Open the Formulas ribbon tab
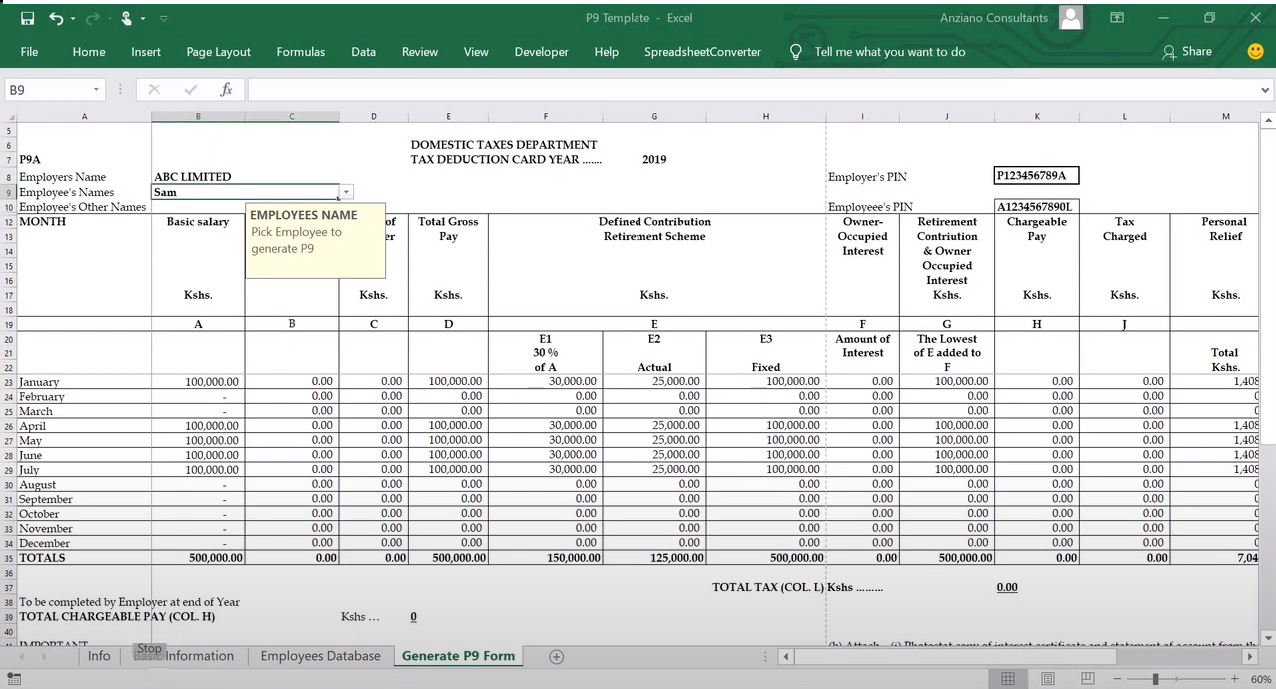The width and height of the screenshot is (1276, 689). (301, 52)
